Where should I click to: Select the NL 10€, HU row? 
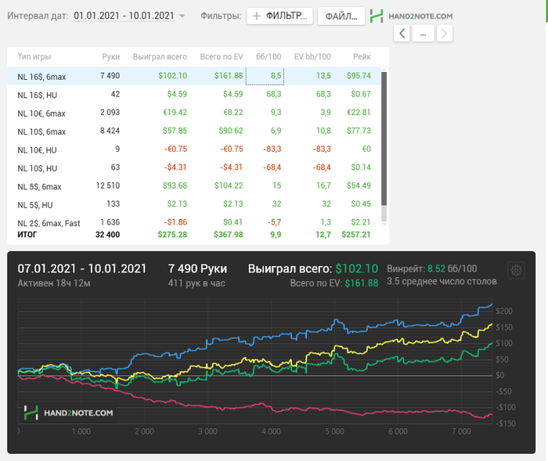193,149
